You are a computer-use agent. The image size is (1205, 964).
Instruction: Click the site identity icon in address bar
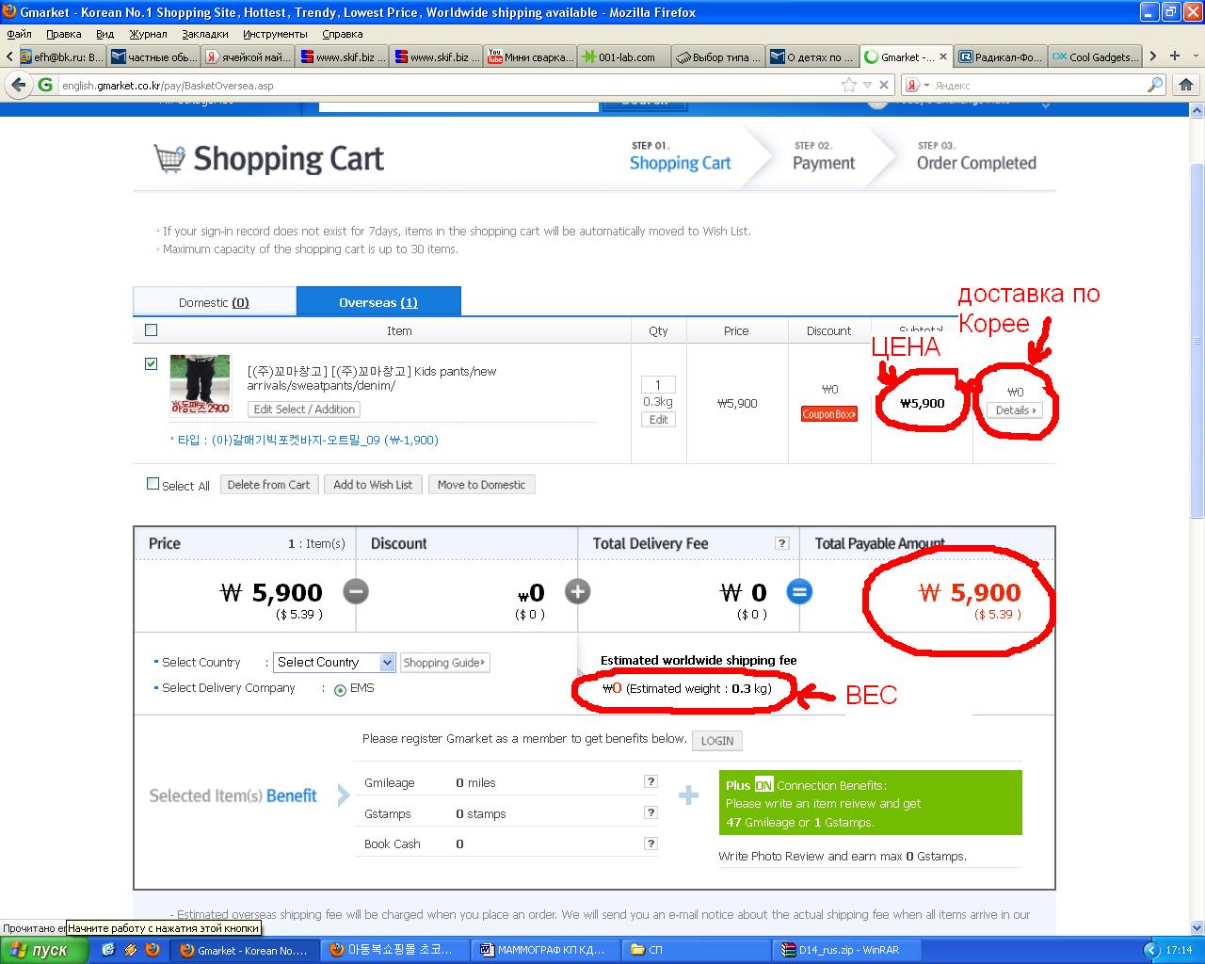tap(45, 85)
